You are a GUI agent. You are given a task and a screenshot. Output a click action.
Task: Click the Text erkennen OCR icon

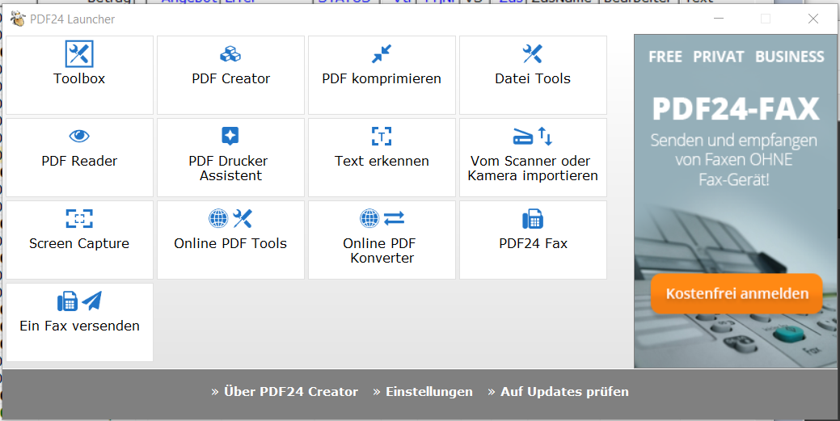pyautogui.click(x=382, y=136)
